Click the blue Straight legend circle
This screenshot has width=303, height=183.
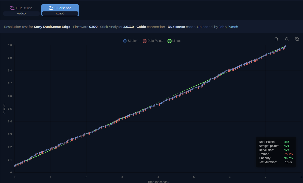click(x=125, y=41)
